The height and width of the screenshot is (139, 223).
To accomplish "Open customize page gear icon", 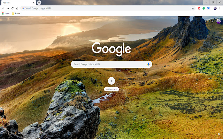I will coord(218,134).
